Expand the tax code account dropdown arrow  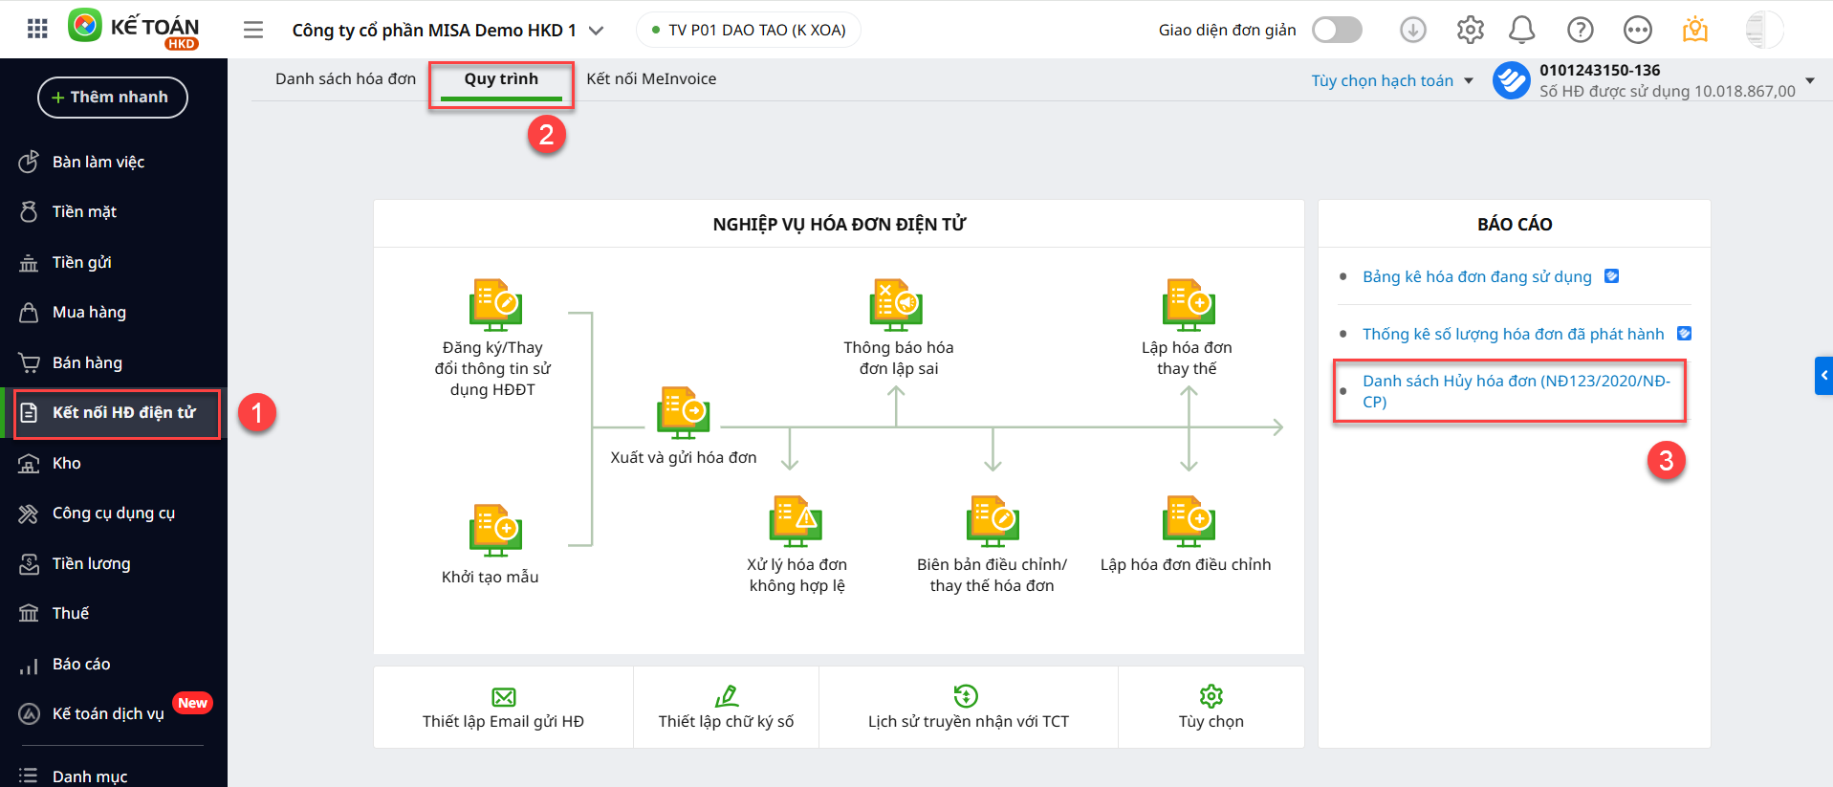pyautogui.click(x=1809, y=80)
